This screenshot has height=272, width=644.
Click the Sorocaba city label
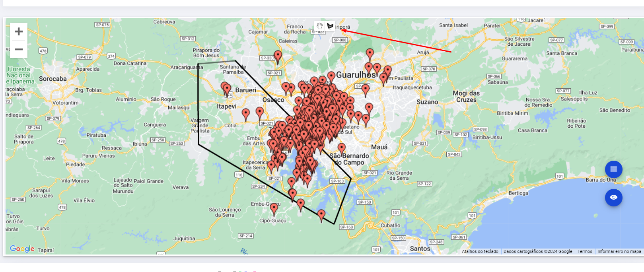53,79
